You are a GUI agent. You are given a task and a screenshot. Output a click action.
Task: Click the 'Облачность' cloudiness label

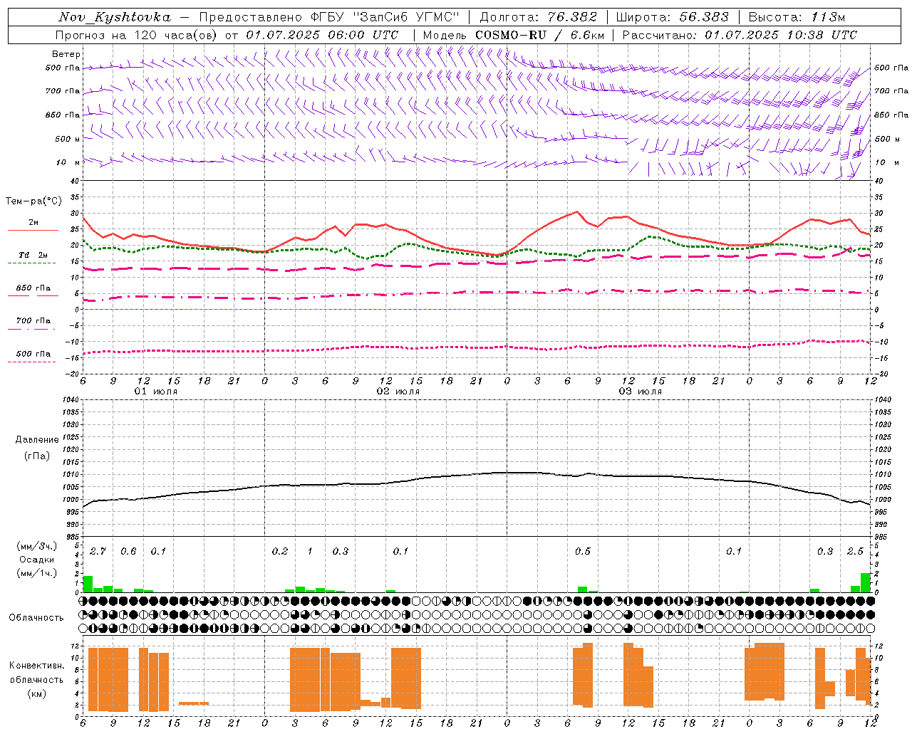click(x=36, y=618)
